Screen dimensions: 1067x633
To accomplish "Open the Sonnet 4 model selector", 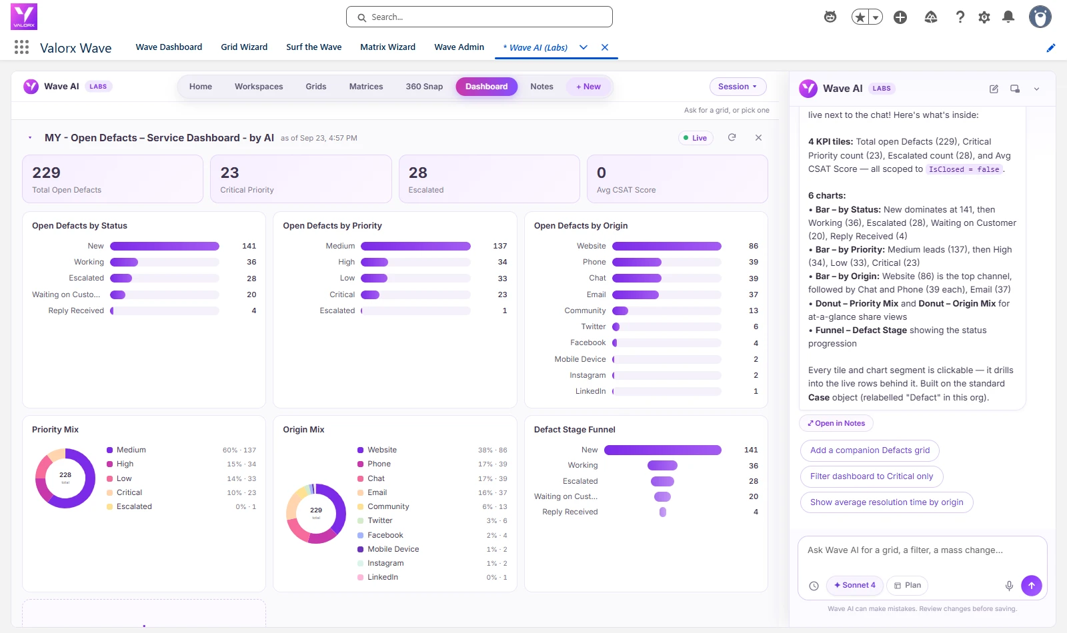I will click(x=855, y=586).
